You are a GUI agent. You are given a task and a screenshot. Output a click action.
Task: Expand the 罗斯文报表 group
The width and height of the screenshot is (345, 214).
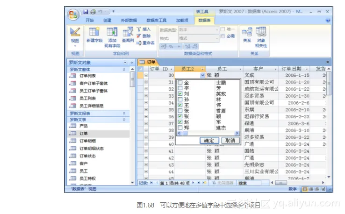click(124, 113)
